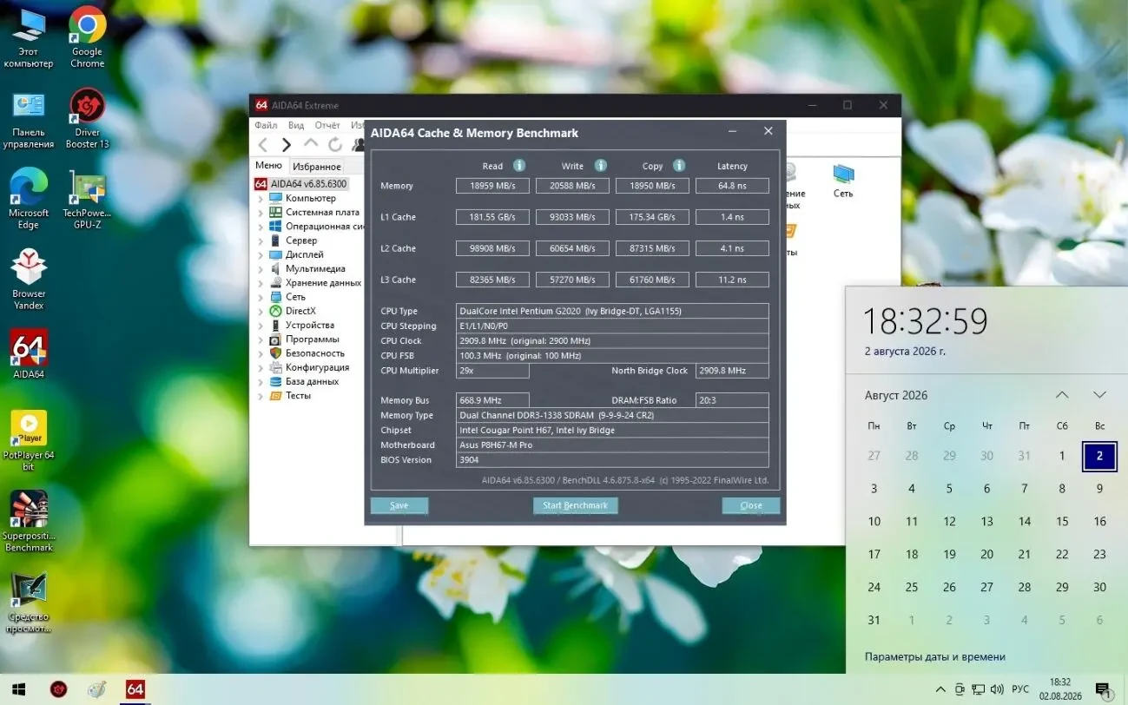Expand the Тесты tree node
The width and height of the screenshot is (1128, 705).
pyautogui.click(x=261, y=396)
